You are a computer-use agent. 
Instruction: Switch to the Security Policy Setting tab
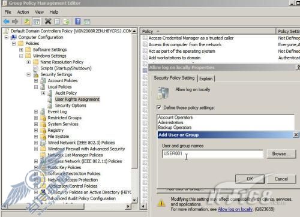pyautogui.click(x=174, y=78)
